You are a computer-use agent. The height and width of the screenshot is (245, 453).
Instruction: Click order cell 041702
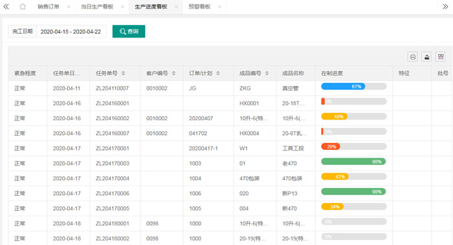coord(198,133)
